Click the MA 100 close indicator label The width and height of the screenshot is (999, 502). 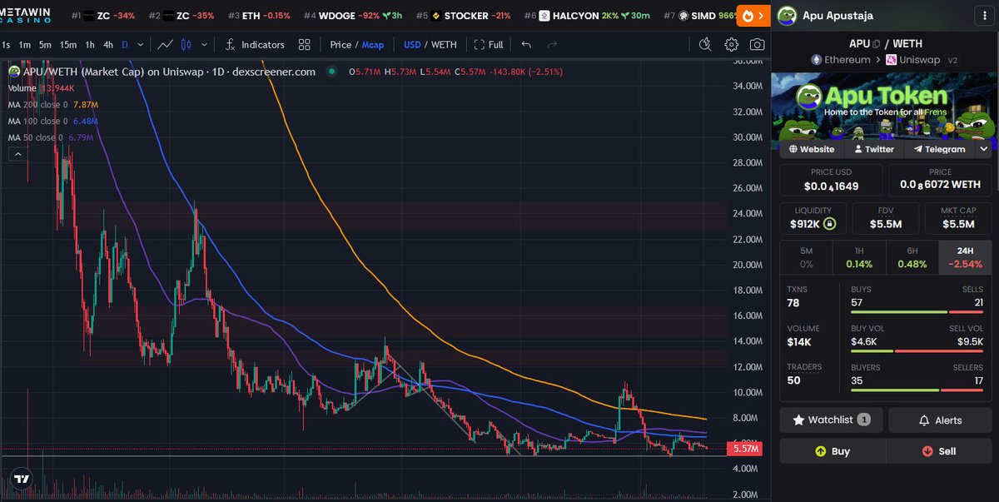click(37, 121)
